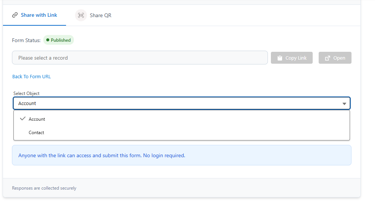375x206 pixels.
Task: Click the green dot in the Published badge
Action: [x=48, y=40]
